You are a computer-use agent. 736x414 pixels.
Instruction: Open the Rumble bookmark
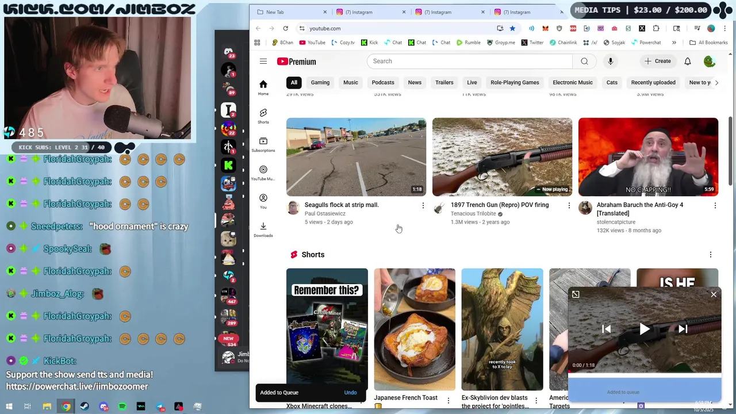coord(468,43)
